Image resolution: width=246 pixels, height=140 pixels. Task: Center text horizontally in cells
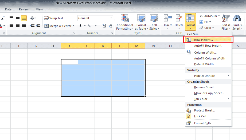[x=18, y=26]
